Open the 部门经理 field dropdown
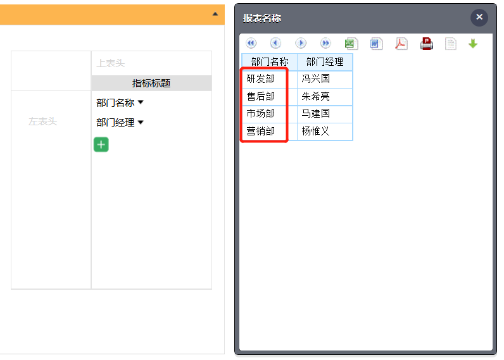 pos(141,122)
